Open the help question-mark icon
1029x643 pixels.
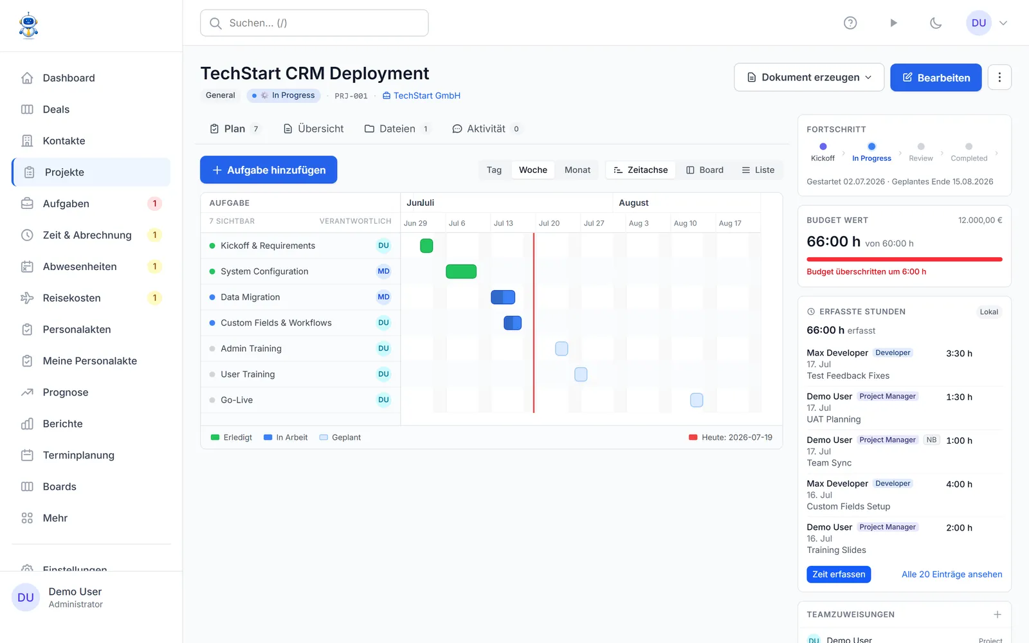coord(850,23)
